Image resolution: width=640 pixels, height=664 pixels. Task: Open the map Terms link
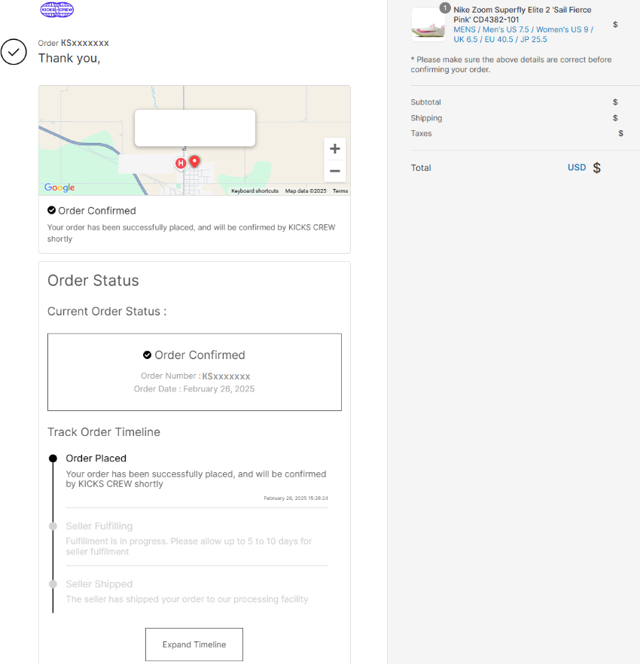click(x=340, y=191)
